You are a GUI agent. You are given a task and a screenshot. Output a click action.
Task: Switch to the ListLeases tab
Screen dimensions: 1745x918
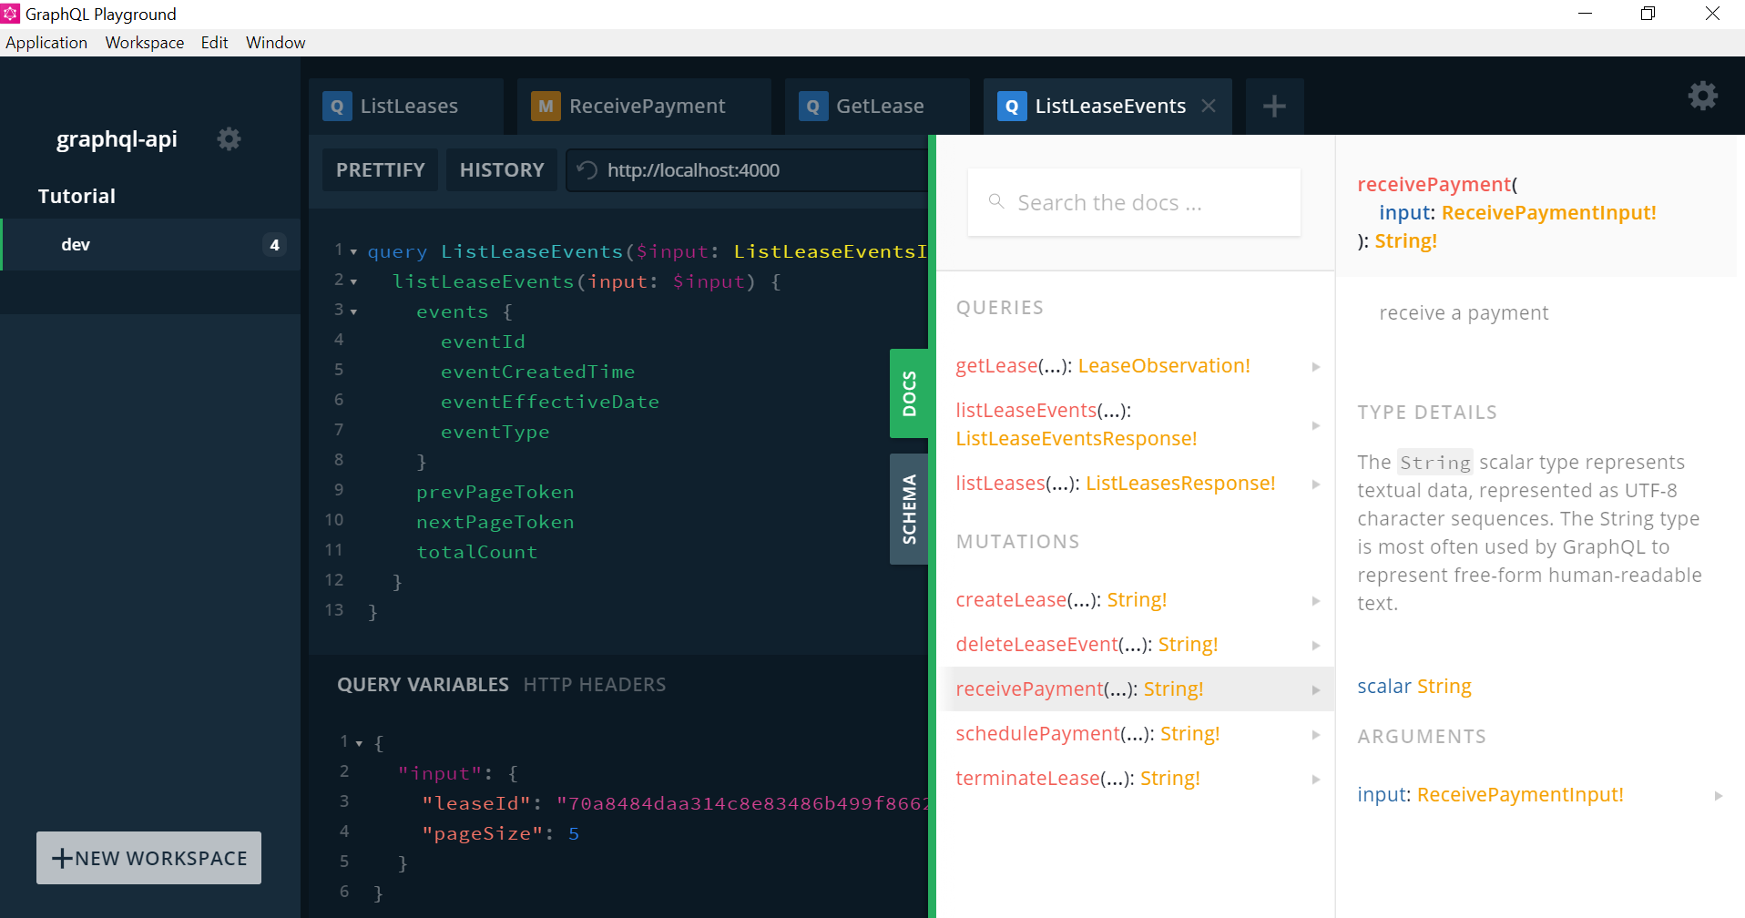[406, 107]
